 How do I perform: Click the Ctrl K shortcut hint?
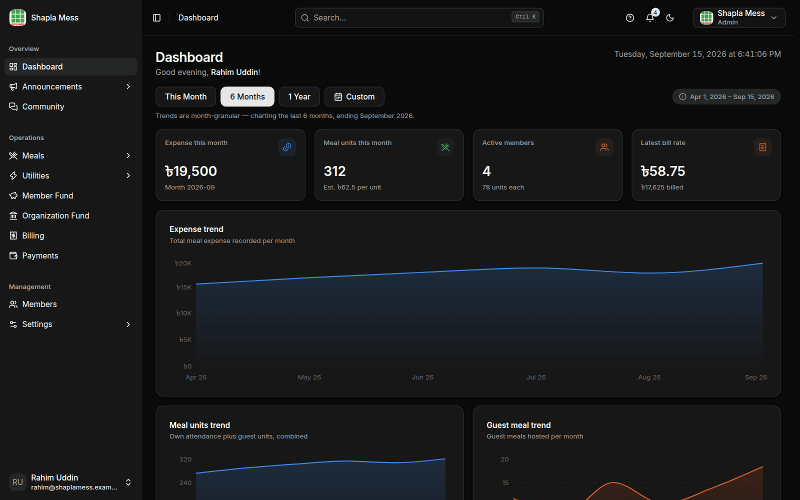[x=525, y=17]
